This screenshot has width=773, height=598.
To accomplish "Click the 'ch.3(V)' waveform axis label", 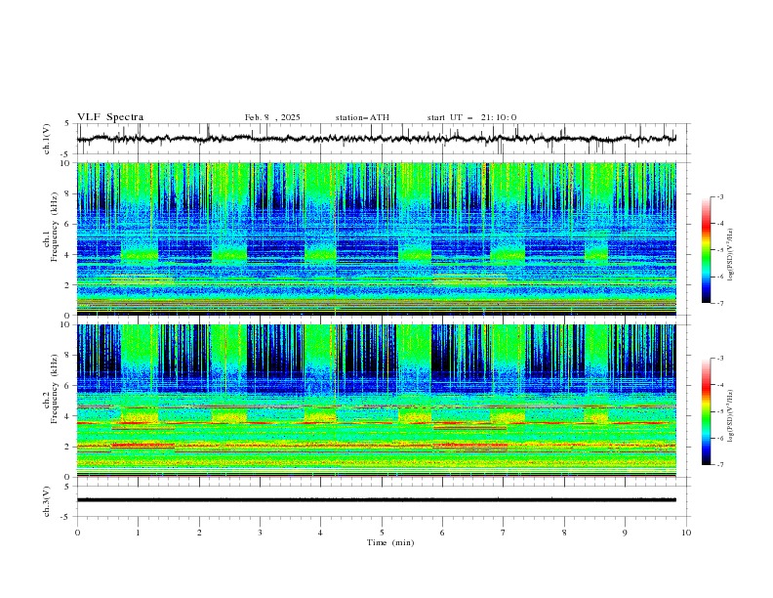I will [x=47, y=501].
